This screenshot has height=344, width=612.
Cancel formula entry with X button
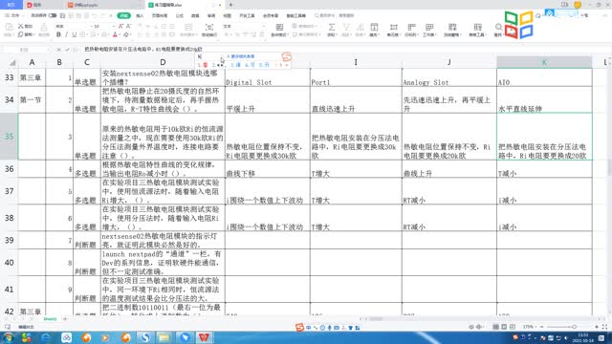58,50
